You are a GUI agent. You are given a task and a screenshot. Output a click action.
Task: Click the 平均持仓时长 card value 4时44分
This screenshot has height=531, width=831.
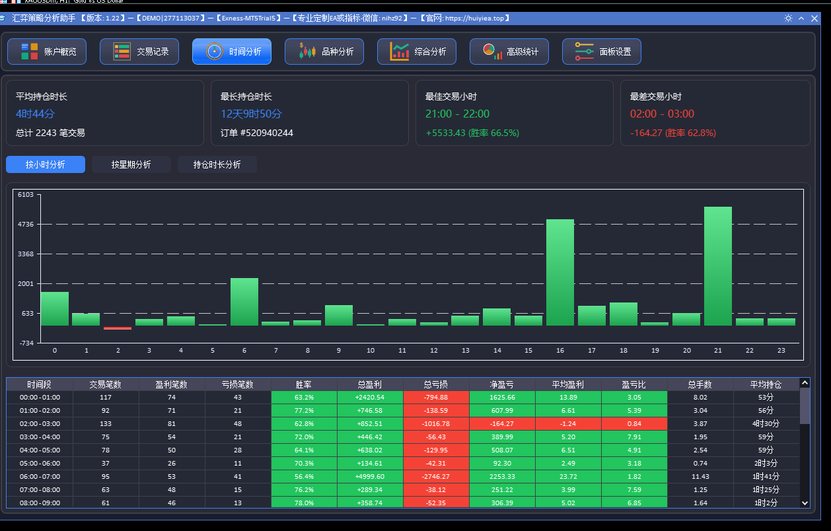35,114
